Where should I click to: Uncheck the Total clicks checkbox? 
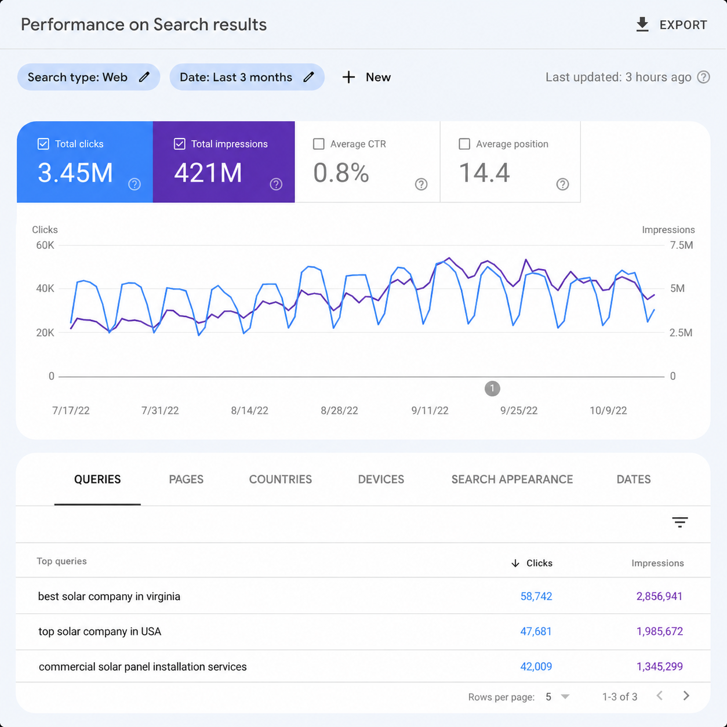43,144
